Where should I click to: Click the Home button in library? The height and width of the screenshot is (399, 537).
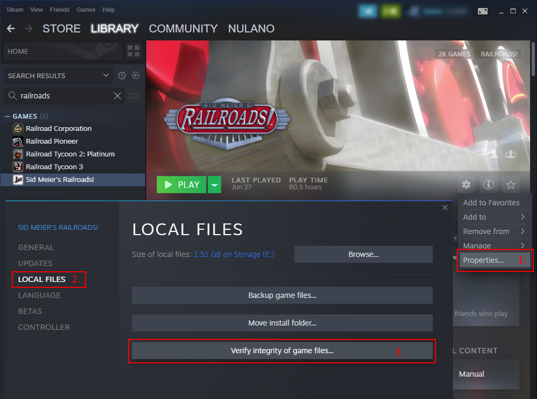point(63,51)
